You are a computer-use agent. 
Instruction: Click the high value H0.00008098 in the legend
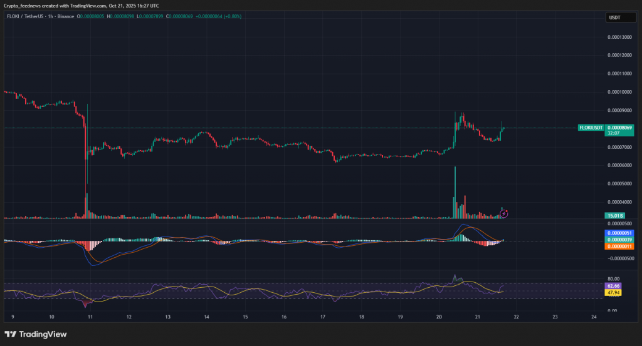120,16
